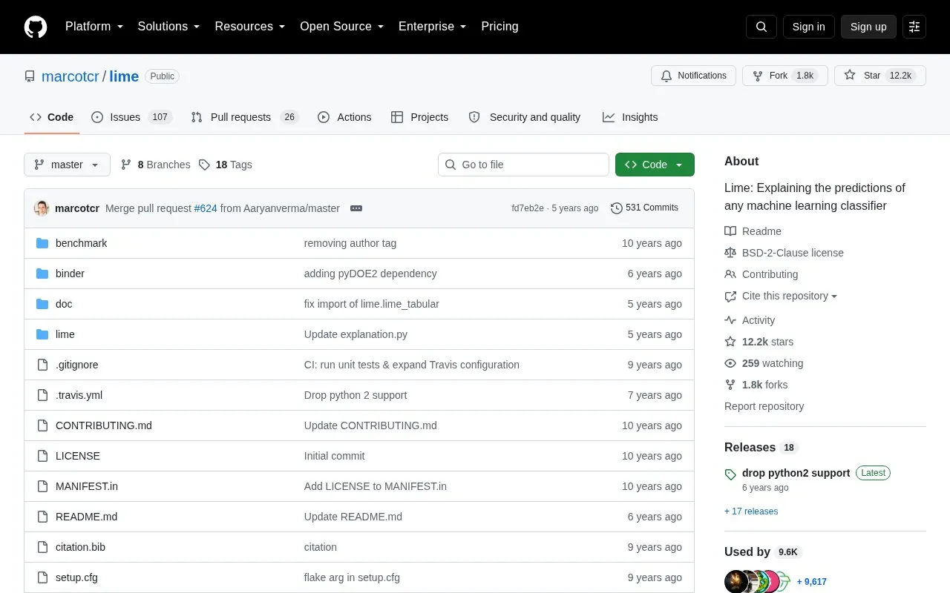Expand the Solutions menu

[x=169, y=27]
